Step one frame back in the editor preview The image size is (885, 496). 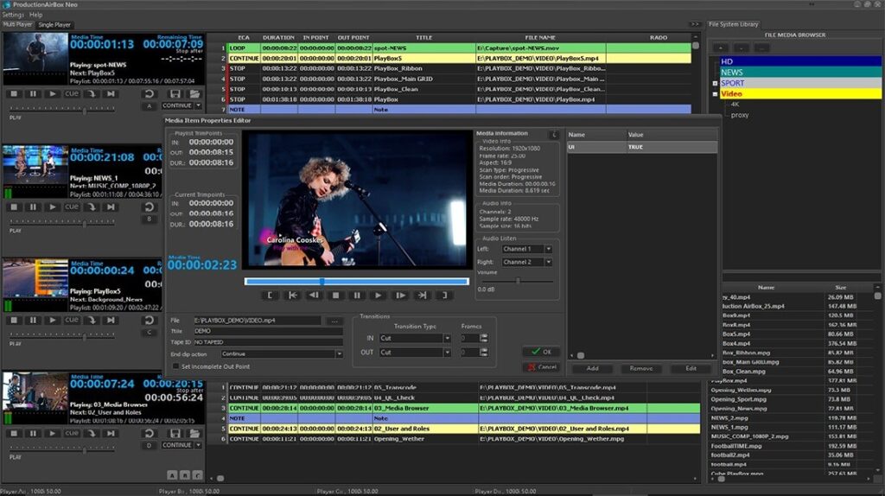[314, 296]
